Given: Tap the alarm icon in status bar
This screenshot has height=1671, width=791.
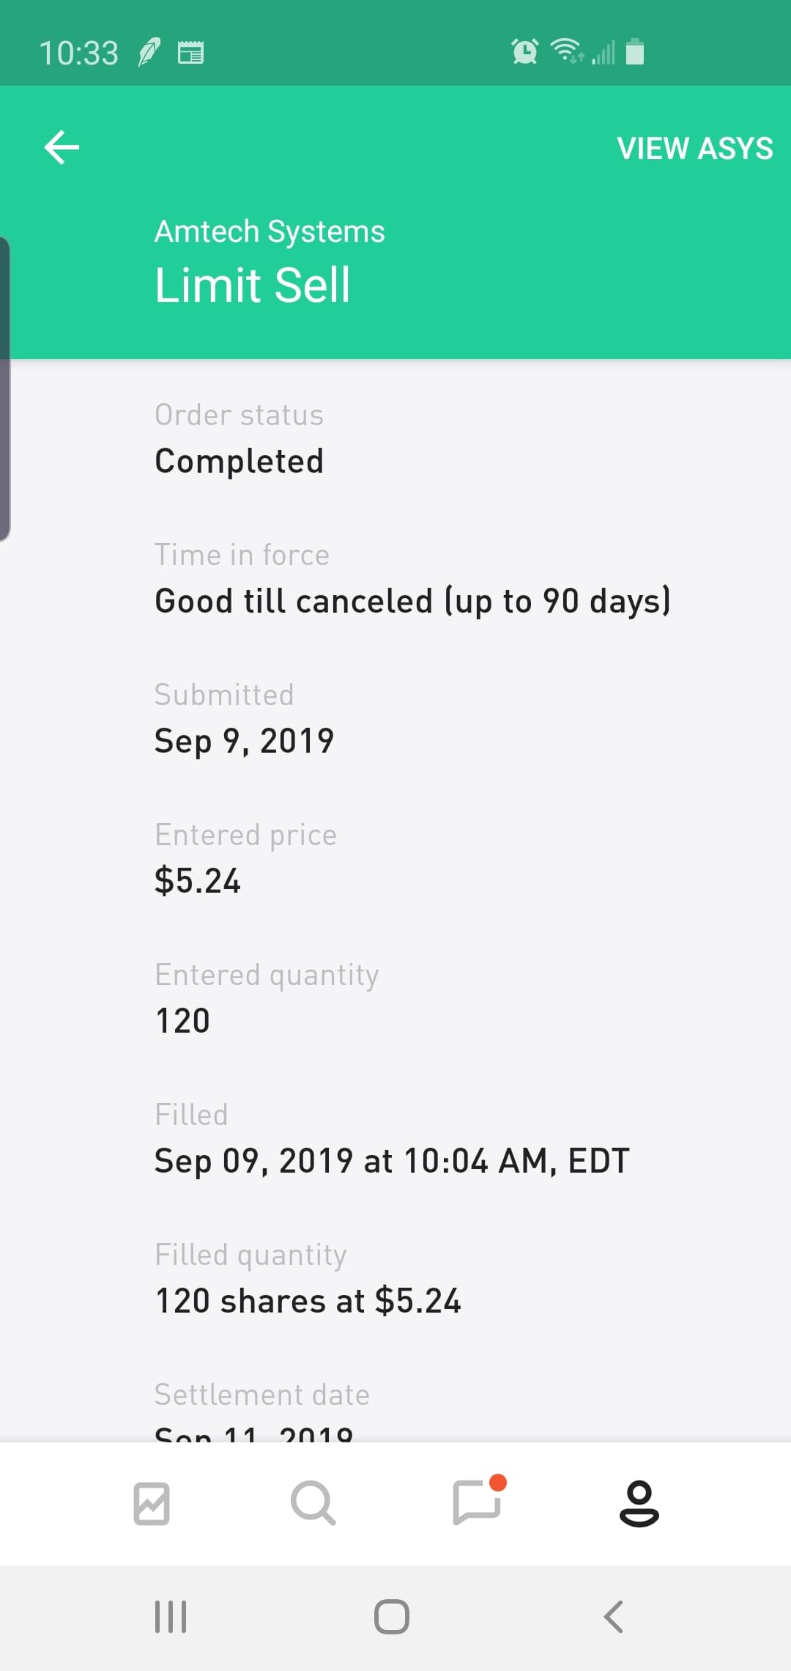Looking at the screenshot, I should (524, 52).
